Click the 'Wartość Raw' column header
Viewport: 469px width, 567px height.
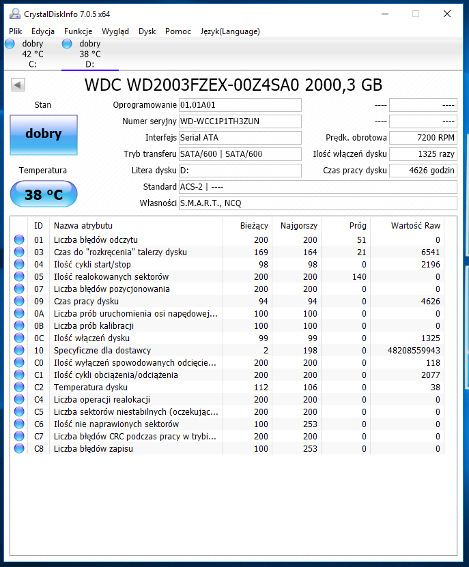408,226
